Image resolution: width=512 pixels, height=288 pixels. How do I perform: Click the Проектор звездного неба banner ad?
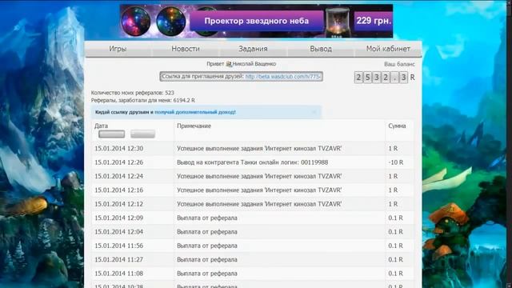(x=256, y=22)
